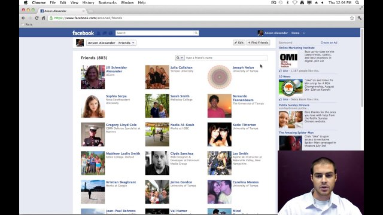This screenshot has width=383, height=215.
Task: Click the Chrome address bar URL
Action: tap(88, 18)
